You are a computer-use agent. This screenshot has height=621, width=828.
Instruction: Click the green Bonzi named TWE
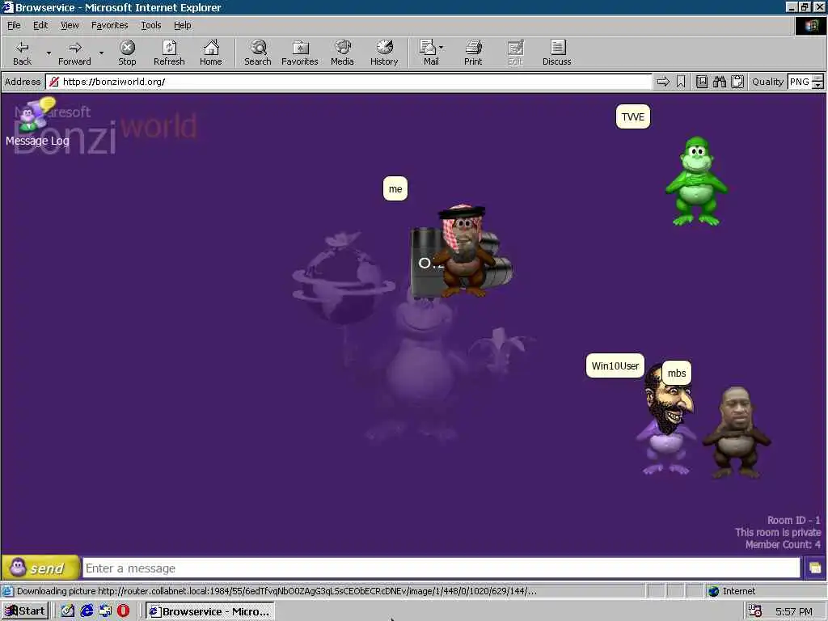[696, 181]
